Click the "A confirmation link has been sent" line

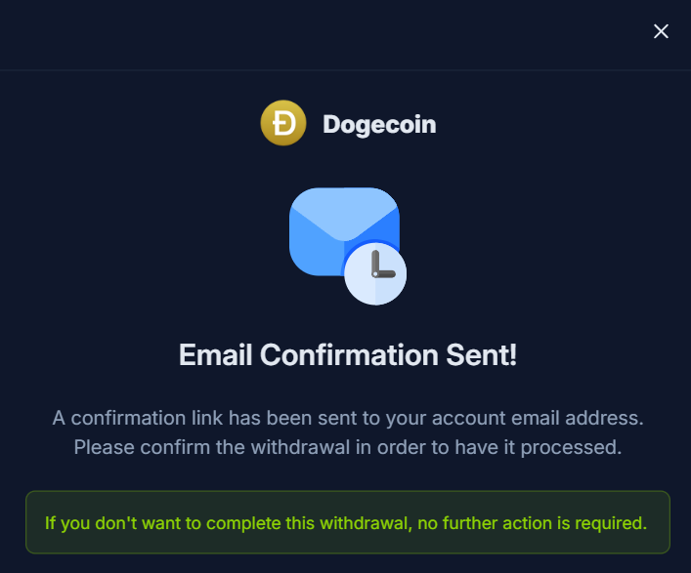(x=348, y=418)
